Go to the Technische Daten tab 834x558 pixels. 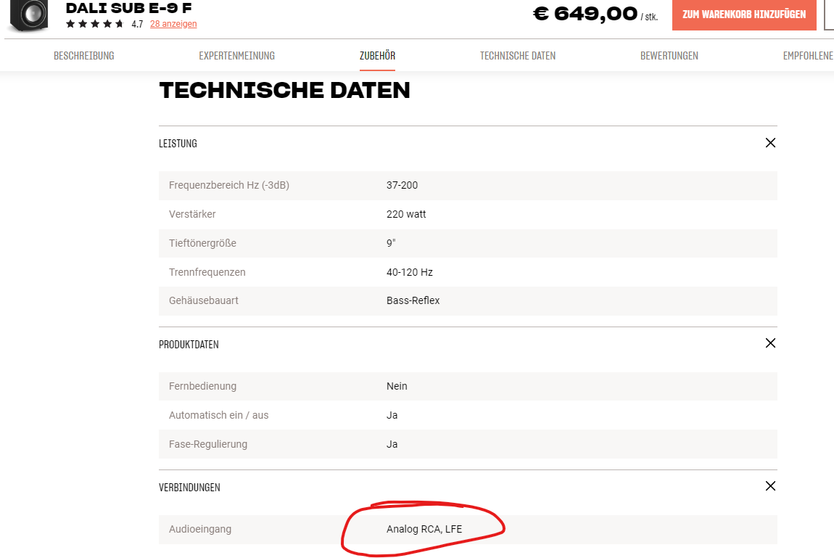pyautogui.click(x=518, y=56)
